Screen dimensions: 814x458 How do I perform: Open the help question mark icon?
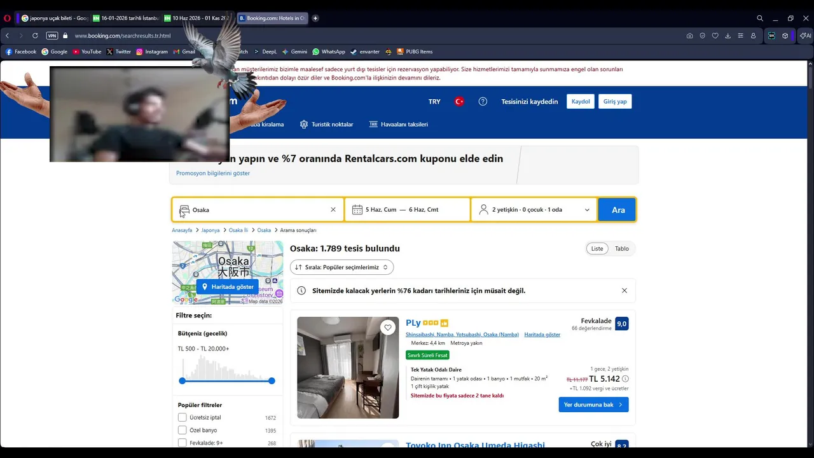[x=483, y=101]
